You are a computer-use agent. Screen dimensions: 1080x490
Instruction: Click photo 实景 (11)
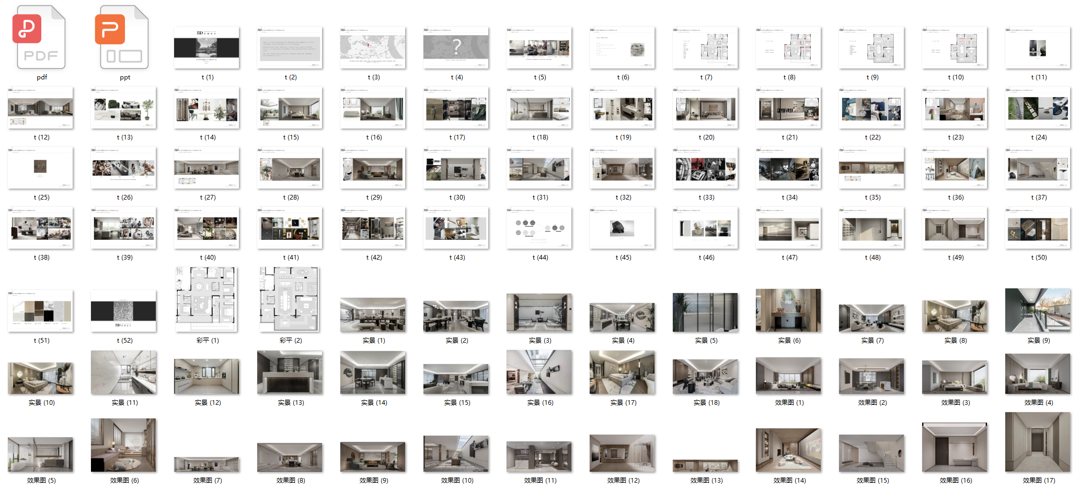123,372
